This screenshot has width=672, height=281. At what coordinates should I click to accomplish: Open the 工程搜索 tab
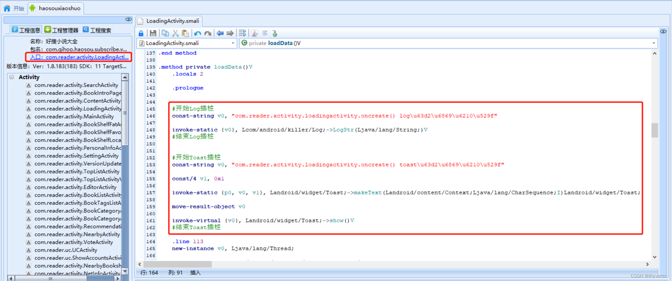point(97,30)
